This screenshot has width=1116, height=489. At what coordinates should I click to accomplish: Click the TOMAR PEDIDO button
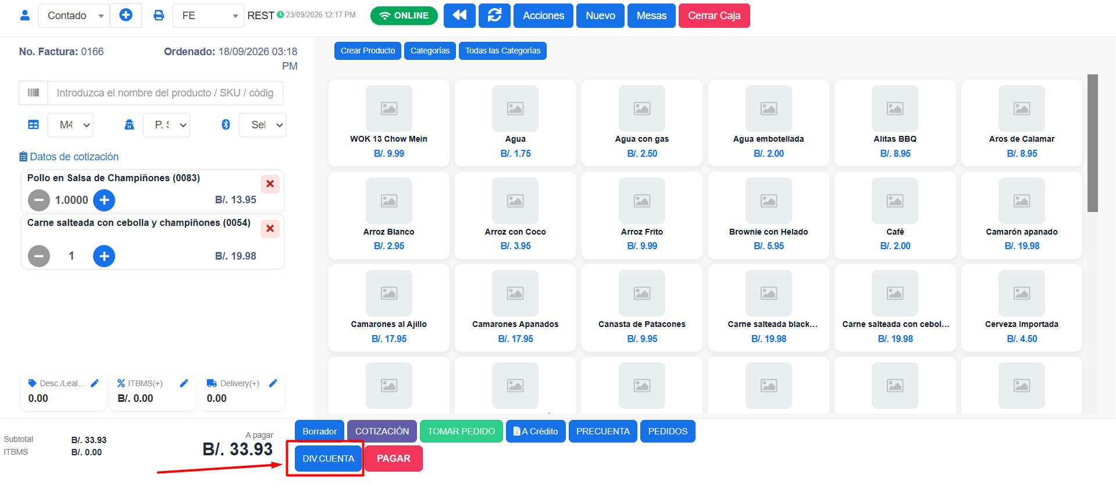(461, 432)
